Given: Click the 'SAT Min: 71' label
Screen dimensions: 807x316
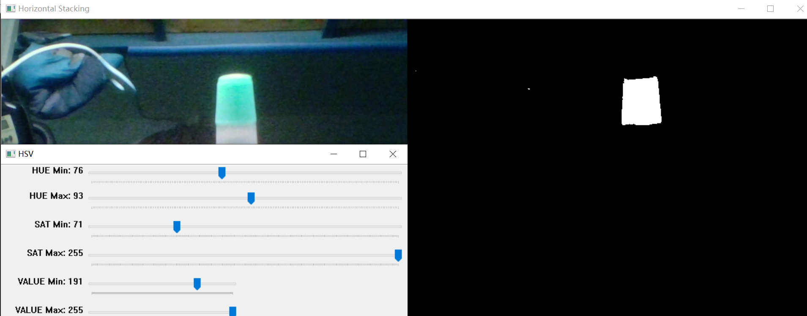Looking at the screenshot, I should point(58,224).
